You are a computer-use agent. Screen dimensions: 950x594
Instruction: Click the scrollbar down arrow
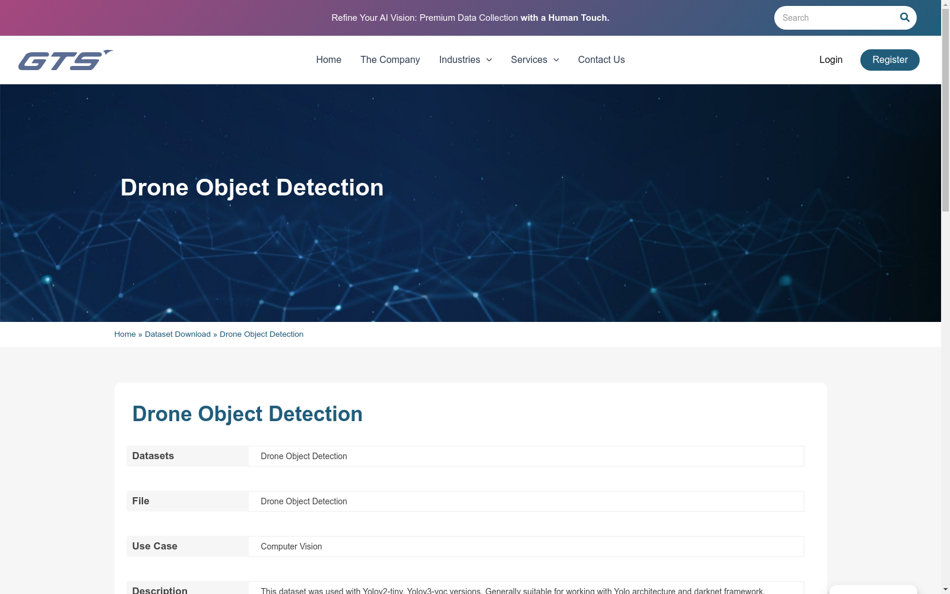[945, 589]
